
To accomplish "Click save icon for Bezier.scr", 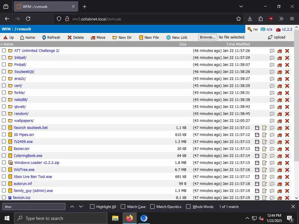I will pos(257,149).
